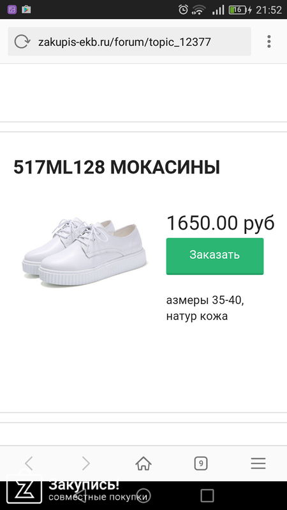Show open tabs via the 9 tabs counter
This screenshot has height=510, width=287.
tap(201, 463)
